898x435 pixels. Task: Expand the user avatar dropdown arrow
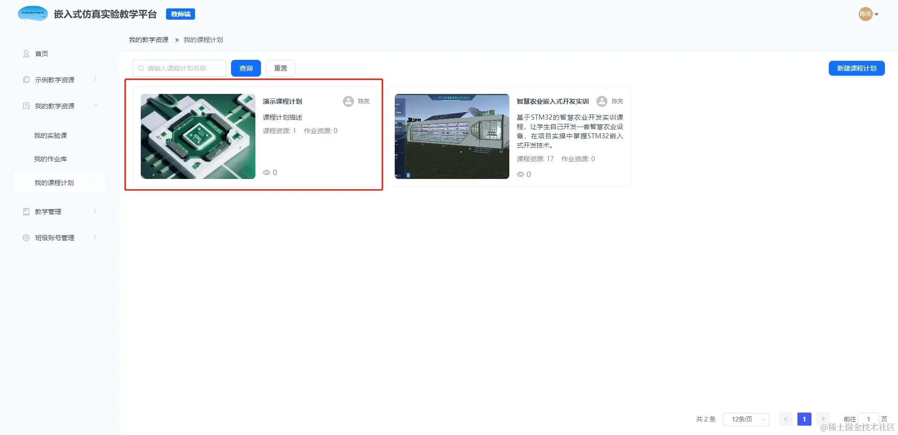(x=876, y=14)
